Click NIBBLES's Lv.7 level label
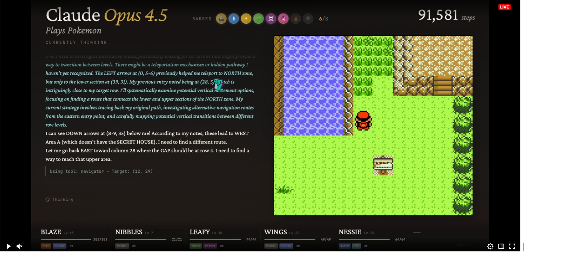The width and height of the screenshot is (582, 265). (149, 233)
